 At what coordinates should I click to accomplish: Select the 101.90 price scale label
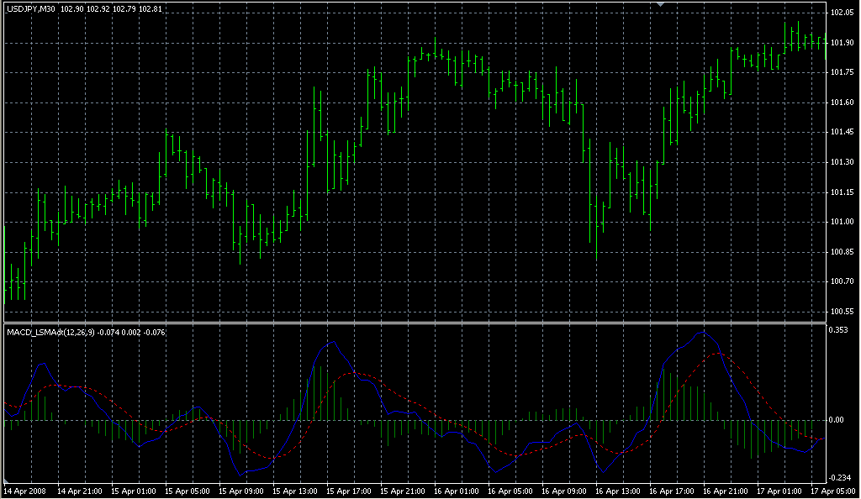click(x=843, y=43)
